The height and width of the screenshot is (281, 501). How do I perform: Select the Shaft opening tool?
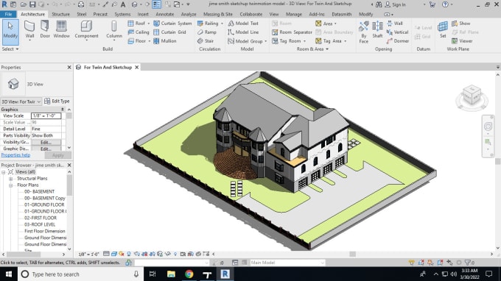click(377, 29)
